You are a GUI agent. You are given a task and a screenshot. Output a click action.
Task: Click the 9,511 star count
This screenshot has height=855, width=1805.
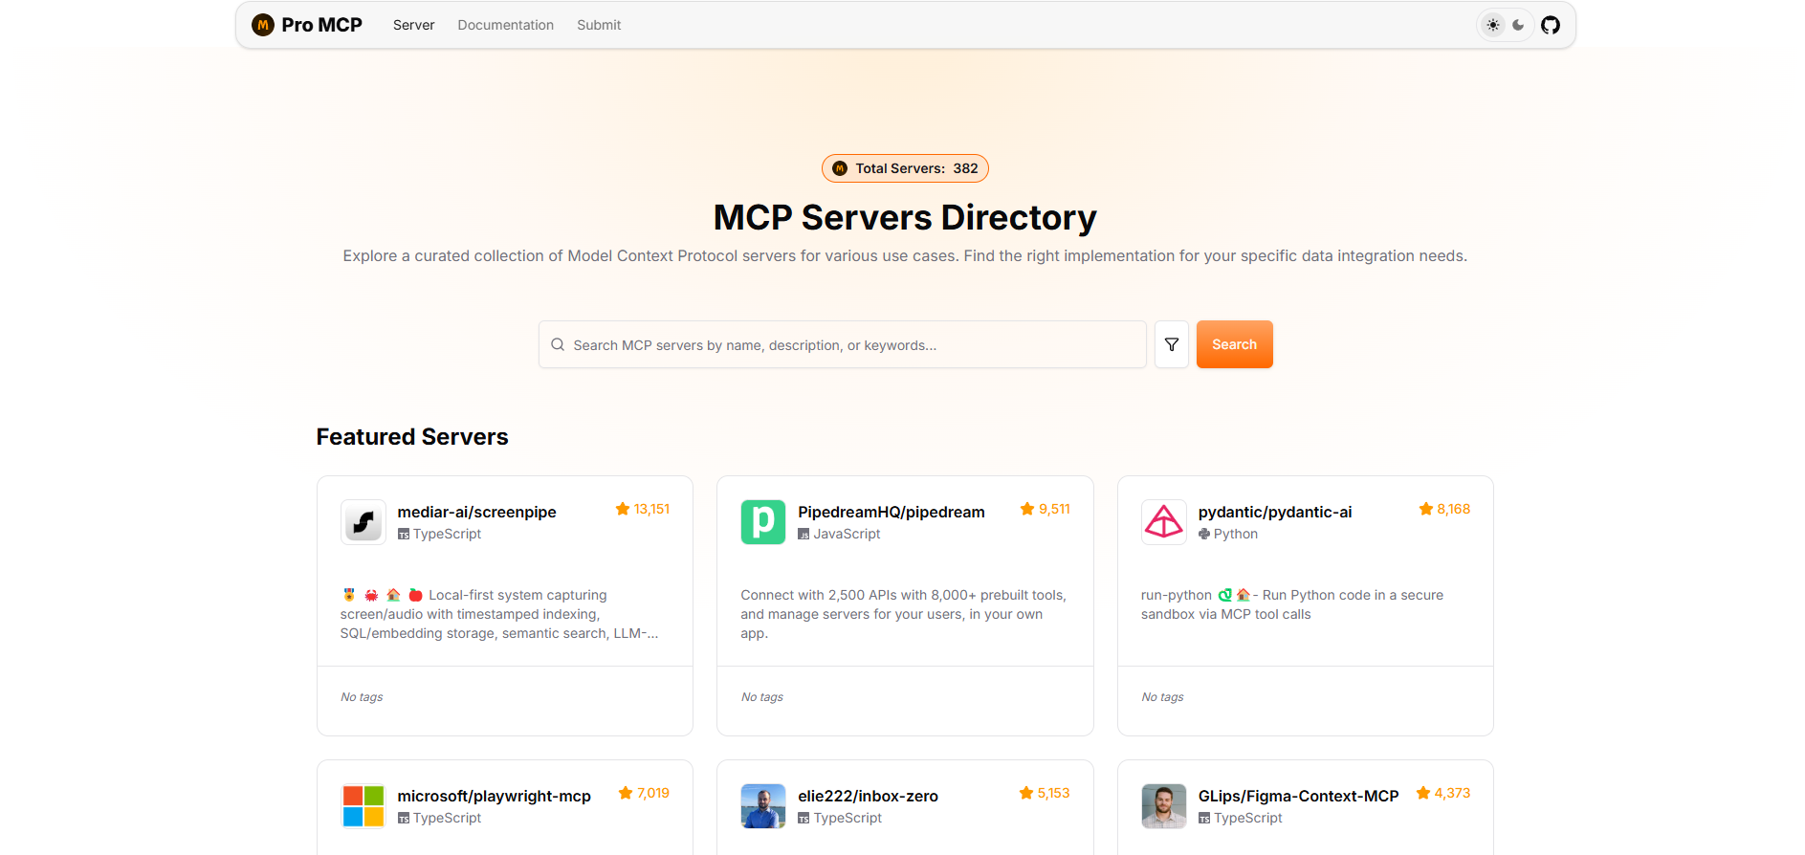tap(1054, 509)
